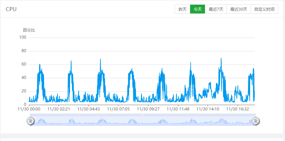The width and height of the screenshot is (285, 141).
Task: Click the tallest CPU spike near 70 percent
Action: coord(221,58)
